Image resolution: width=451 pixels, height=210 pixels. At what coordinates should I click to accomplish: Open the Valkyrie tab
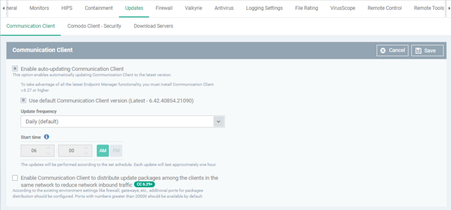pyautogui.click(x=194, y=8)
